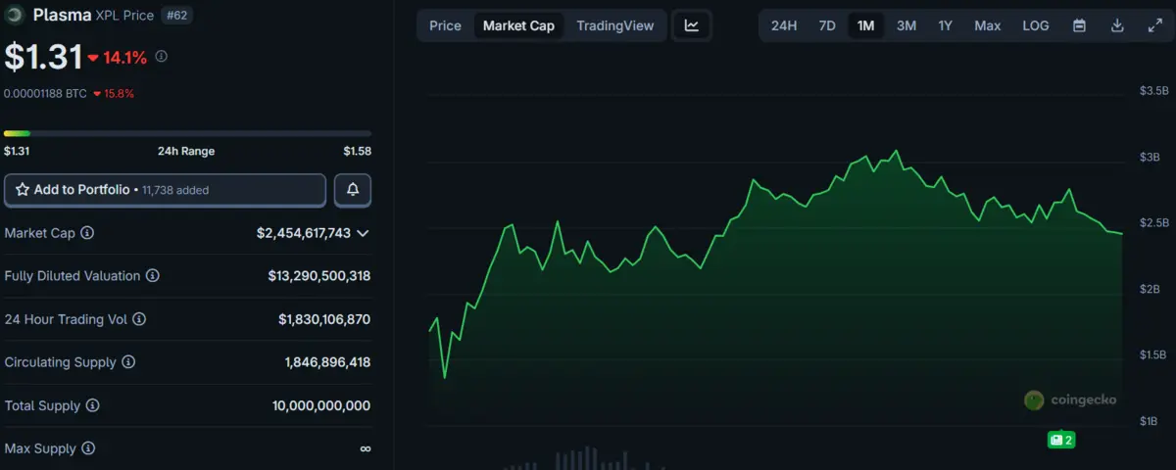Switch to the TradingView tab

614,25
